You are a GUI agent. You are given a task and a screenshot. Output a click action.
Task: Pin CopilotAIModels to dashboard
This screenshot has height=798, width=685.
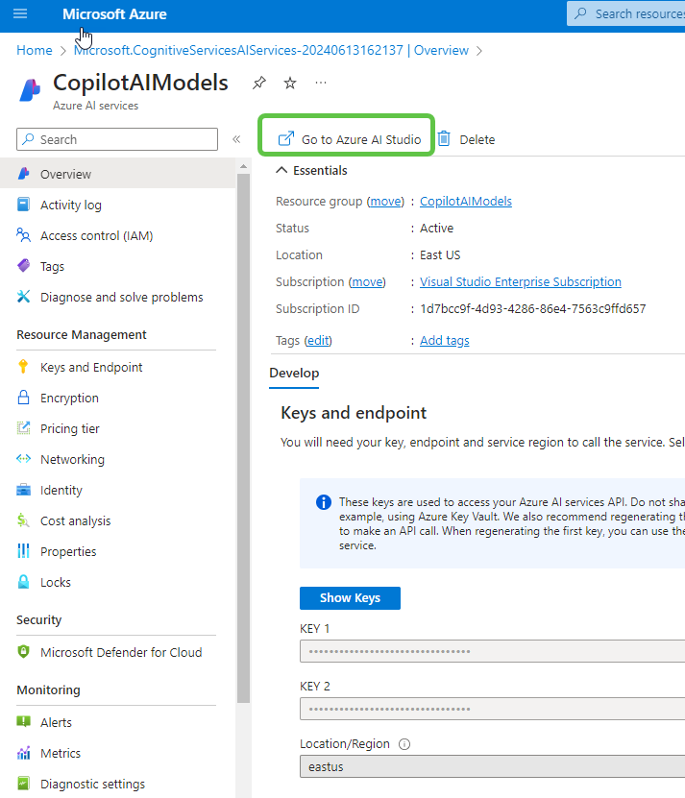pos(259,84)
